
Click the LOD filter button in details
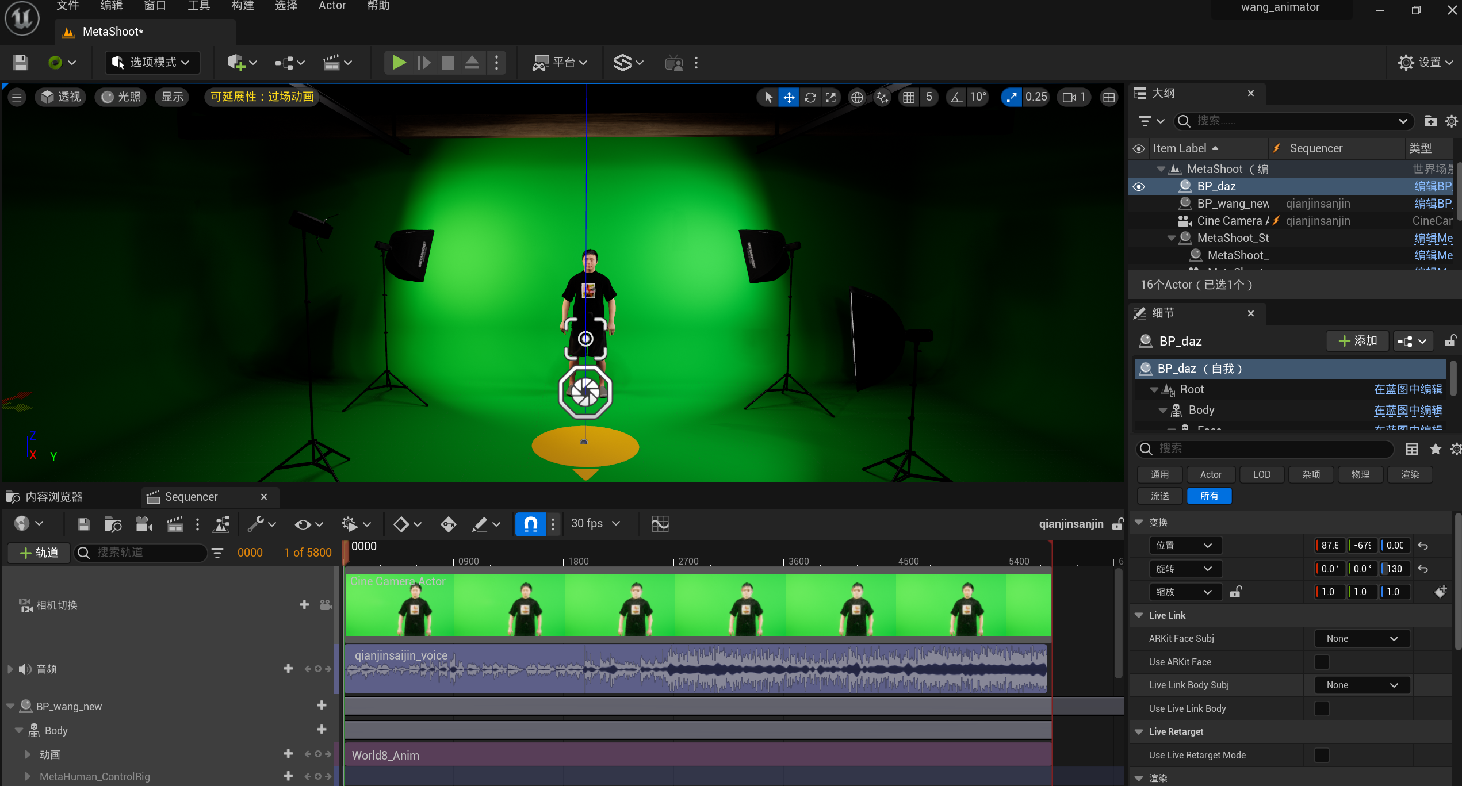click(x=1261, y=474)
